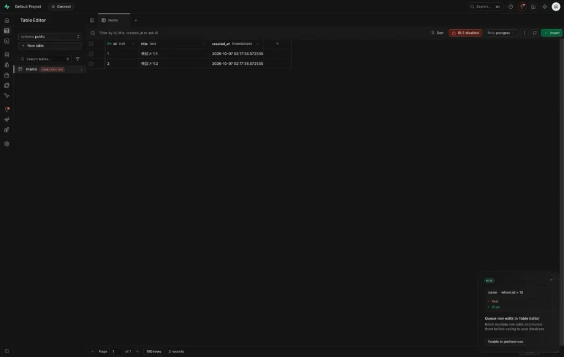
Task: Open the SQL Editor sidebar icon
Action: pyautogui.click(x=7, y=41)
